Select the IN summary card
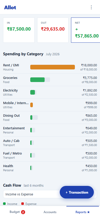100x217 pixels. tap(19, 30)
